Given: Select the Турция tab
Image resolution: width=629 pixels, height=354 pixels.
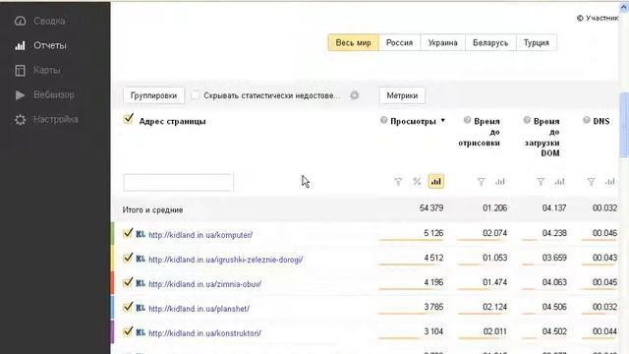Looking at the screenshot, I should (x=536, y=42).
